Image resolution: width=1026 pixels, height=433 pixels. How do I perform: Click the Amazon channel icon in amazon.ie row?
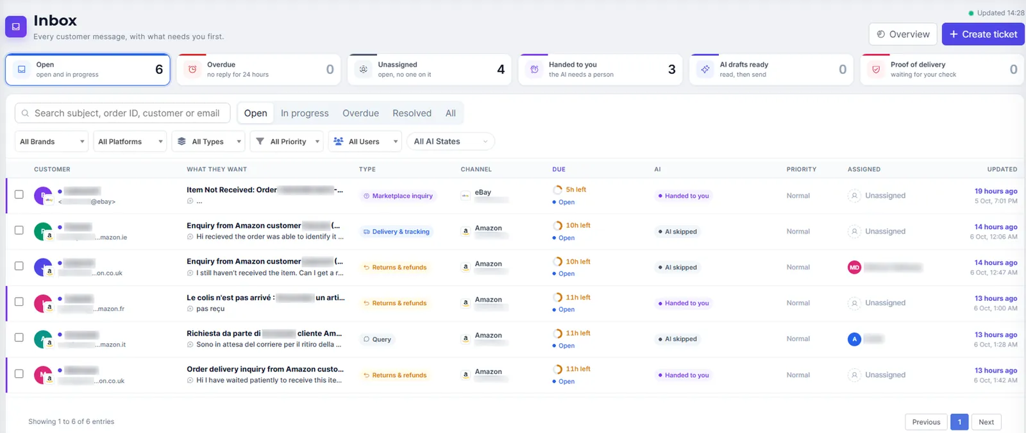pyautogui.click(x=466, y=232)
